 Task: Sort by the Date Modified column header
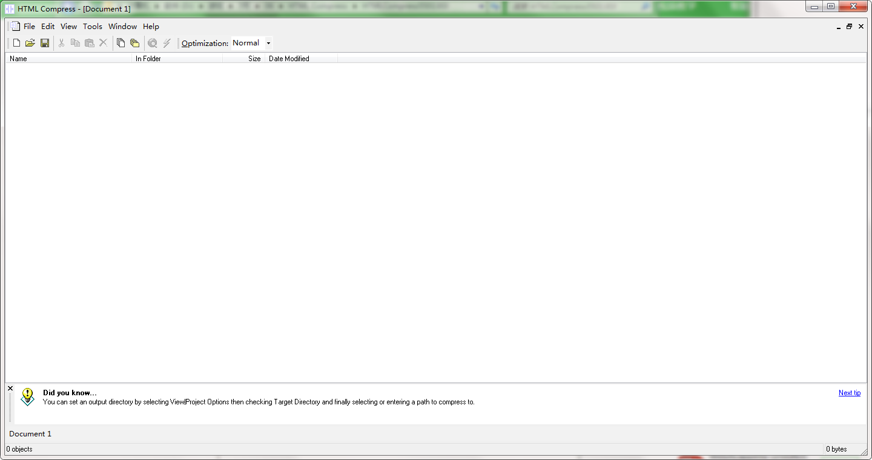click(301, 59)
